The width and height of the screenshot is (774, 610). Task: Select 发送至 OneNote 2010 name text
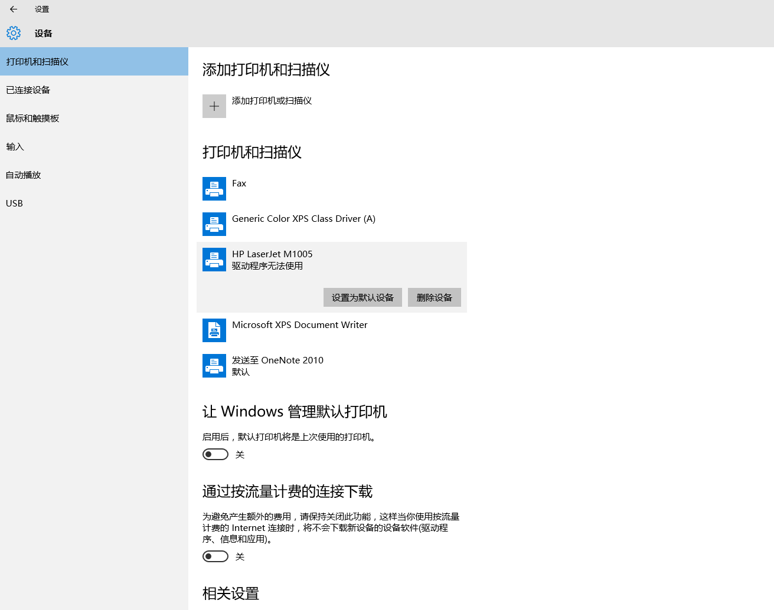(x=277, y=360)
